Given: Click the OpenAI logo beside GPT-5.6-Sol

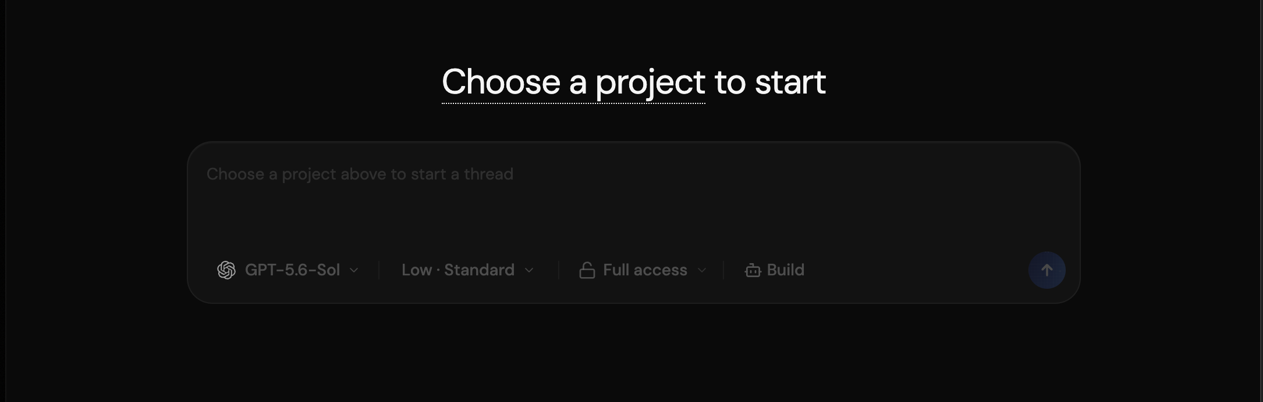Looking at the screenshot, I should (x=226, y=270).
